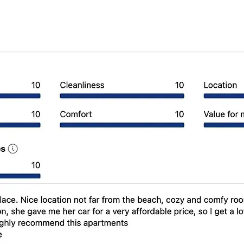Image resolution: width=244 pixels, height=244 pixels.
Task: Click the second-row left partial rating bar
Action: 20,125
